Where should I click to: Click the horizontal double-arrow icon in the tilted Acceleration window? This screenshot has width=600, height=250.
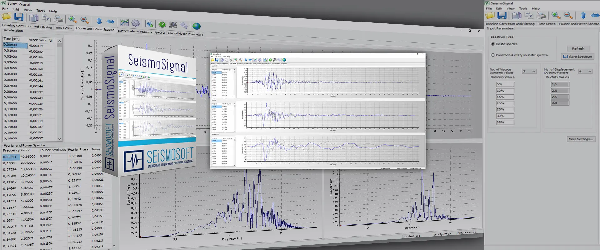point(111,21)
